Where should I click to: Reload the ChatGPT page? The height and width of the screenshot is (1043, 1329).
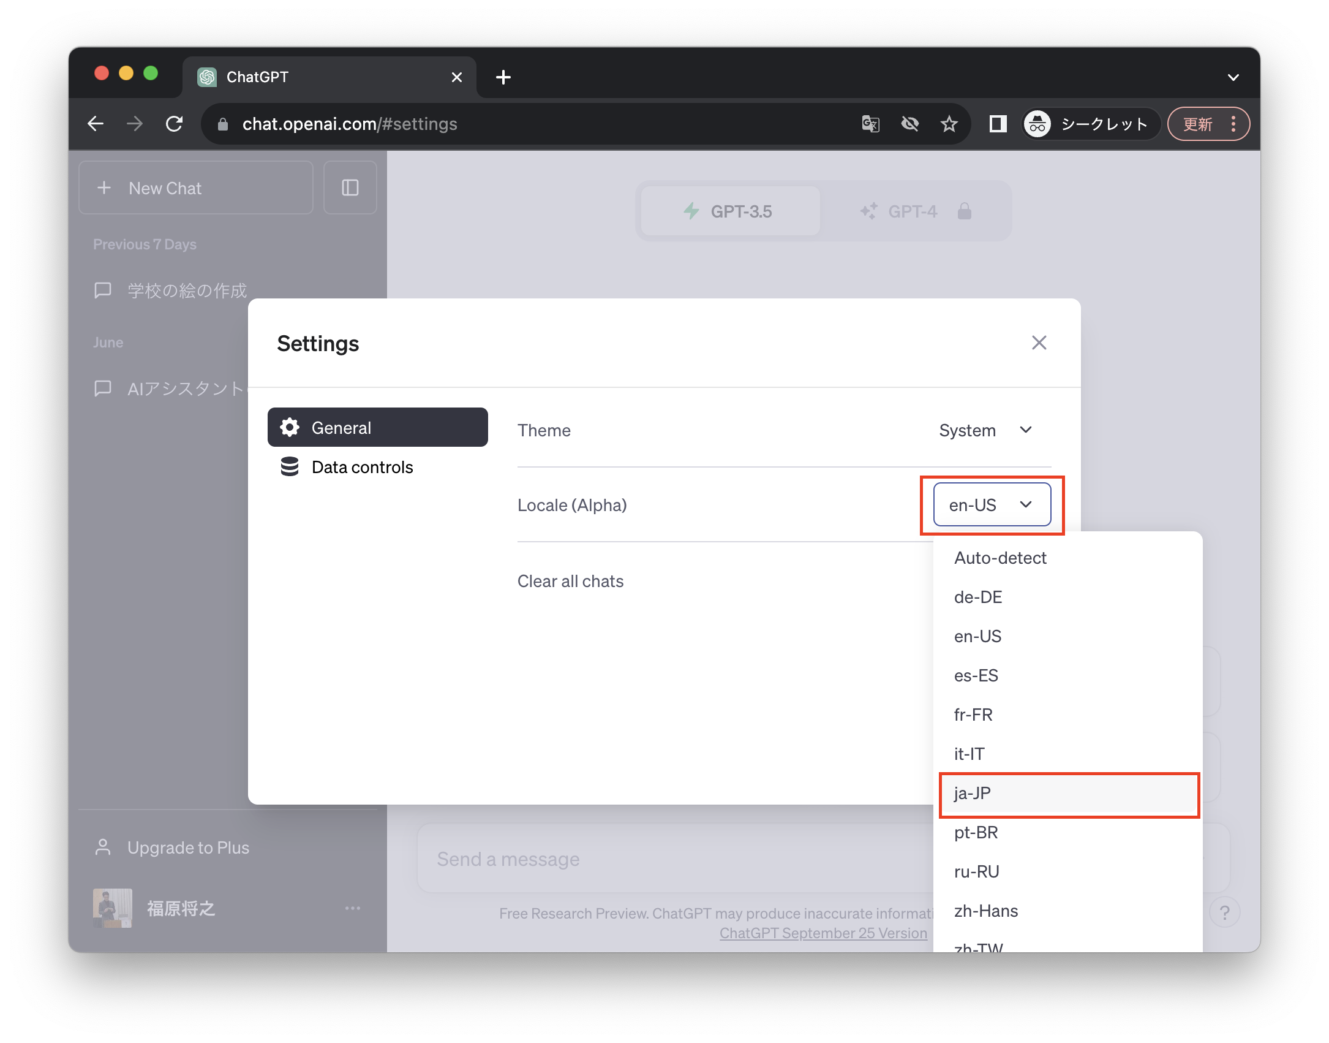click(x=175, y=124)
